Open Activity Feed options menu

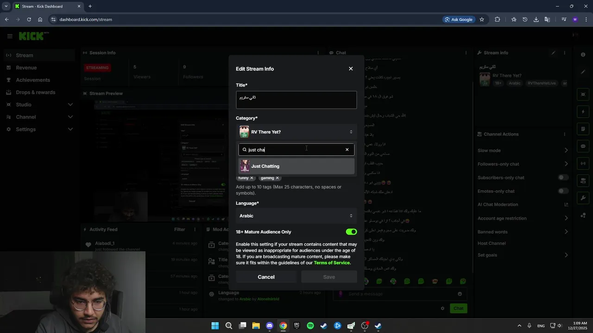[x=196, y=229]
